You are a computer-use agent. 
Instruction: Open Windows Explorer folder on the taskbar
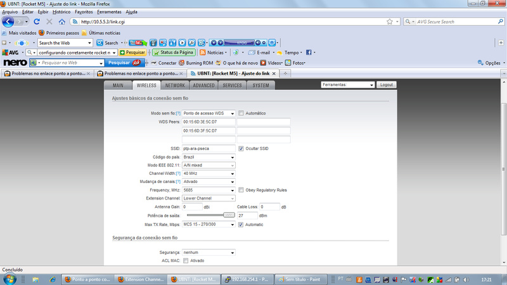pyautogui.click(x=35, y=279)
